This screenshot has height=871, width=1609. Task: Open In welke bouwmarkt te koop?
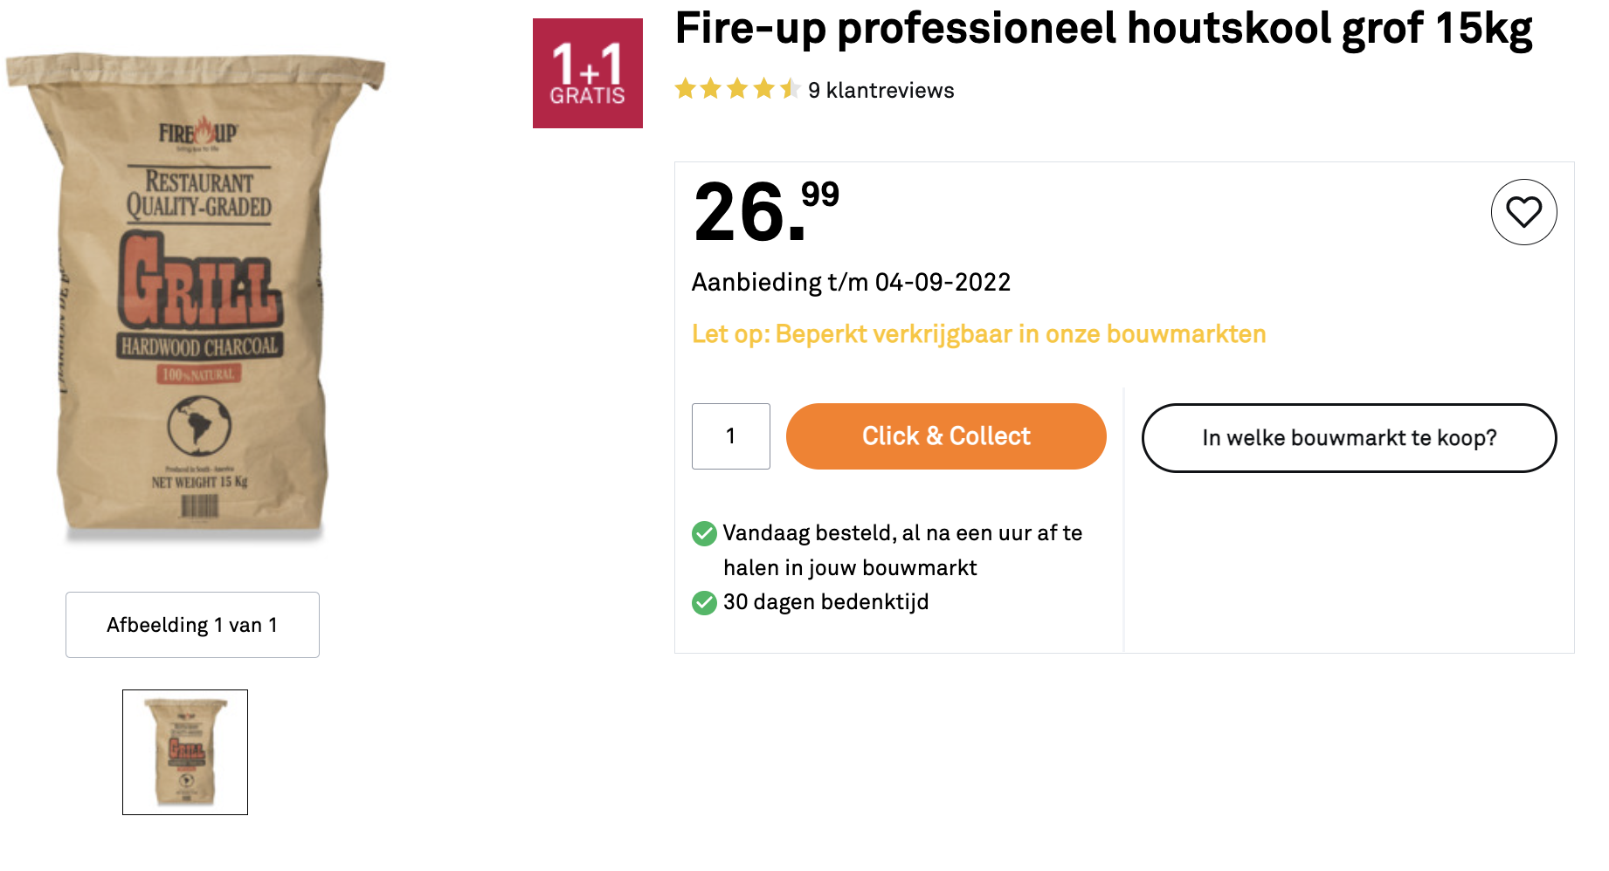click(x=1349, y=438)
